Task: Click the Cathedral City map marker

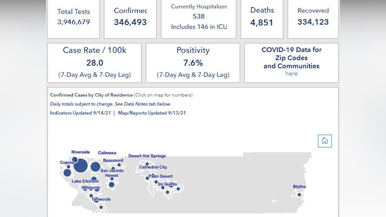Action: click(147, 164)
